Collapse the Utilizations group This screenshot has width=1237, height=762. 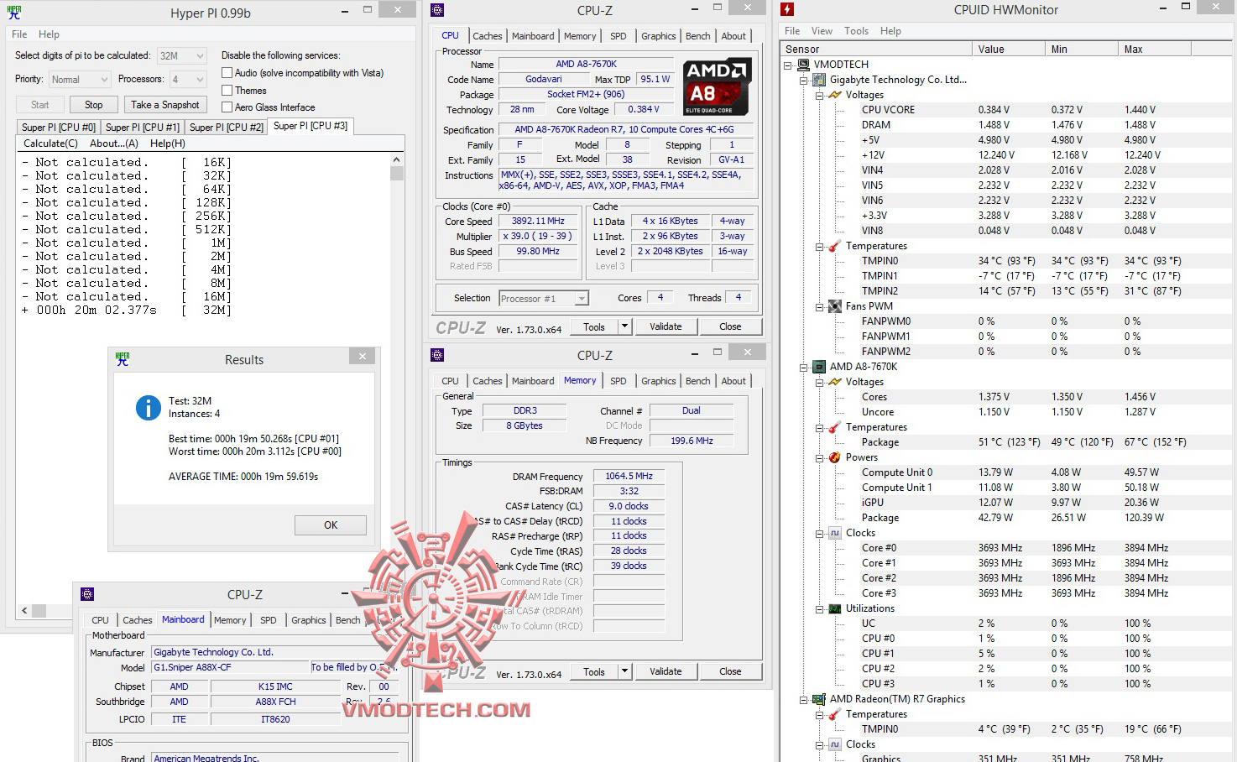(819, 608)
